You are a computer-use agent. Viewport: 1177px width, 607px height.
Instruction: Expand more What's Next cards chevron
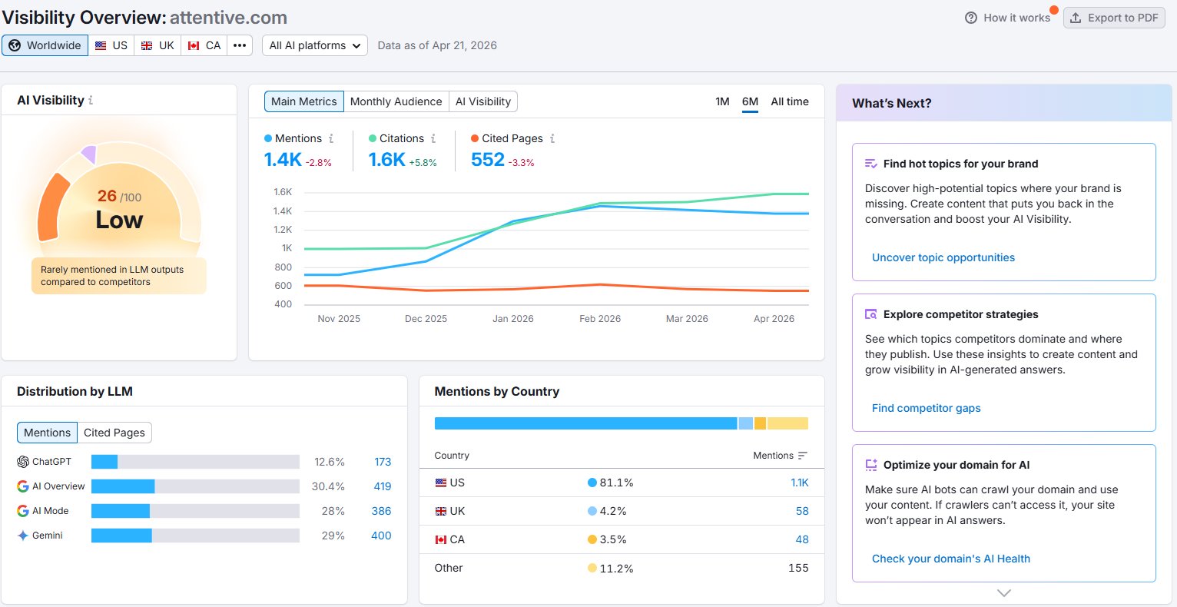(1003, 593)
